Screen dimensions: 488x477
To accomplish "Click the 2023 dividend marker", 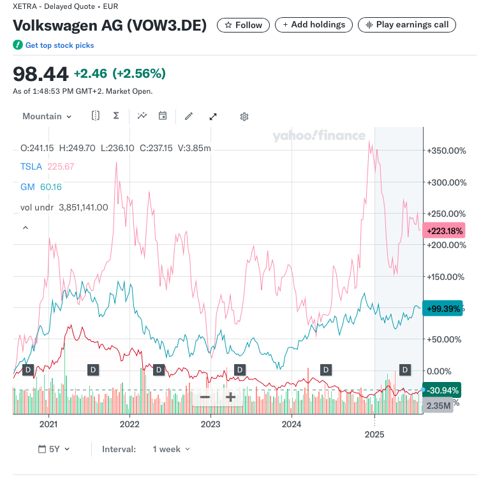I will click(x=240, y=369).
